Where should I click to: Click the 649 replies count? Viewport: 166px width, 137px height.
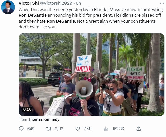(x=31, y=129)
